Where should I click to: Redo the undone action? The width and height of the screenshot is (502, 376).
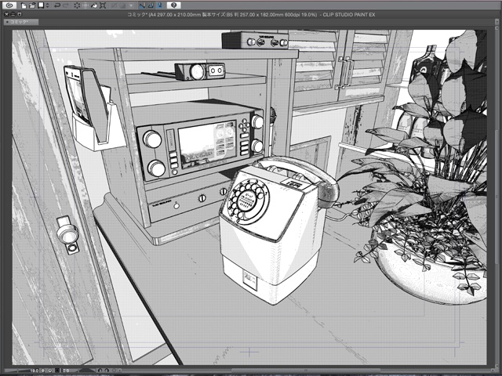pos(67,5)
